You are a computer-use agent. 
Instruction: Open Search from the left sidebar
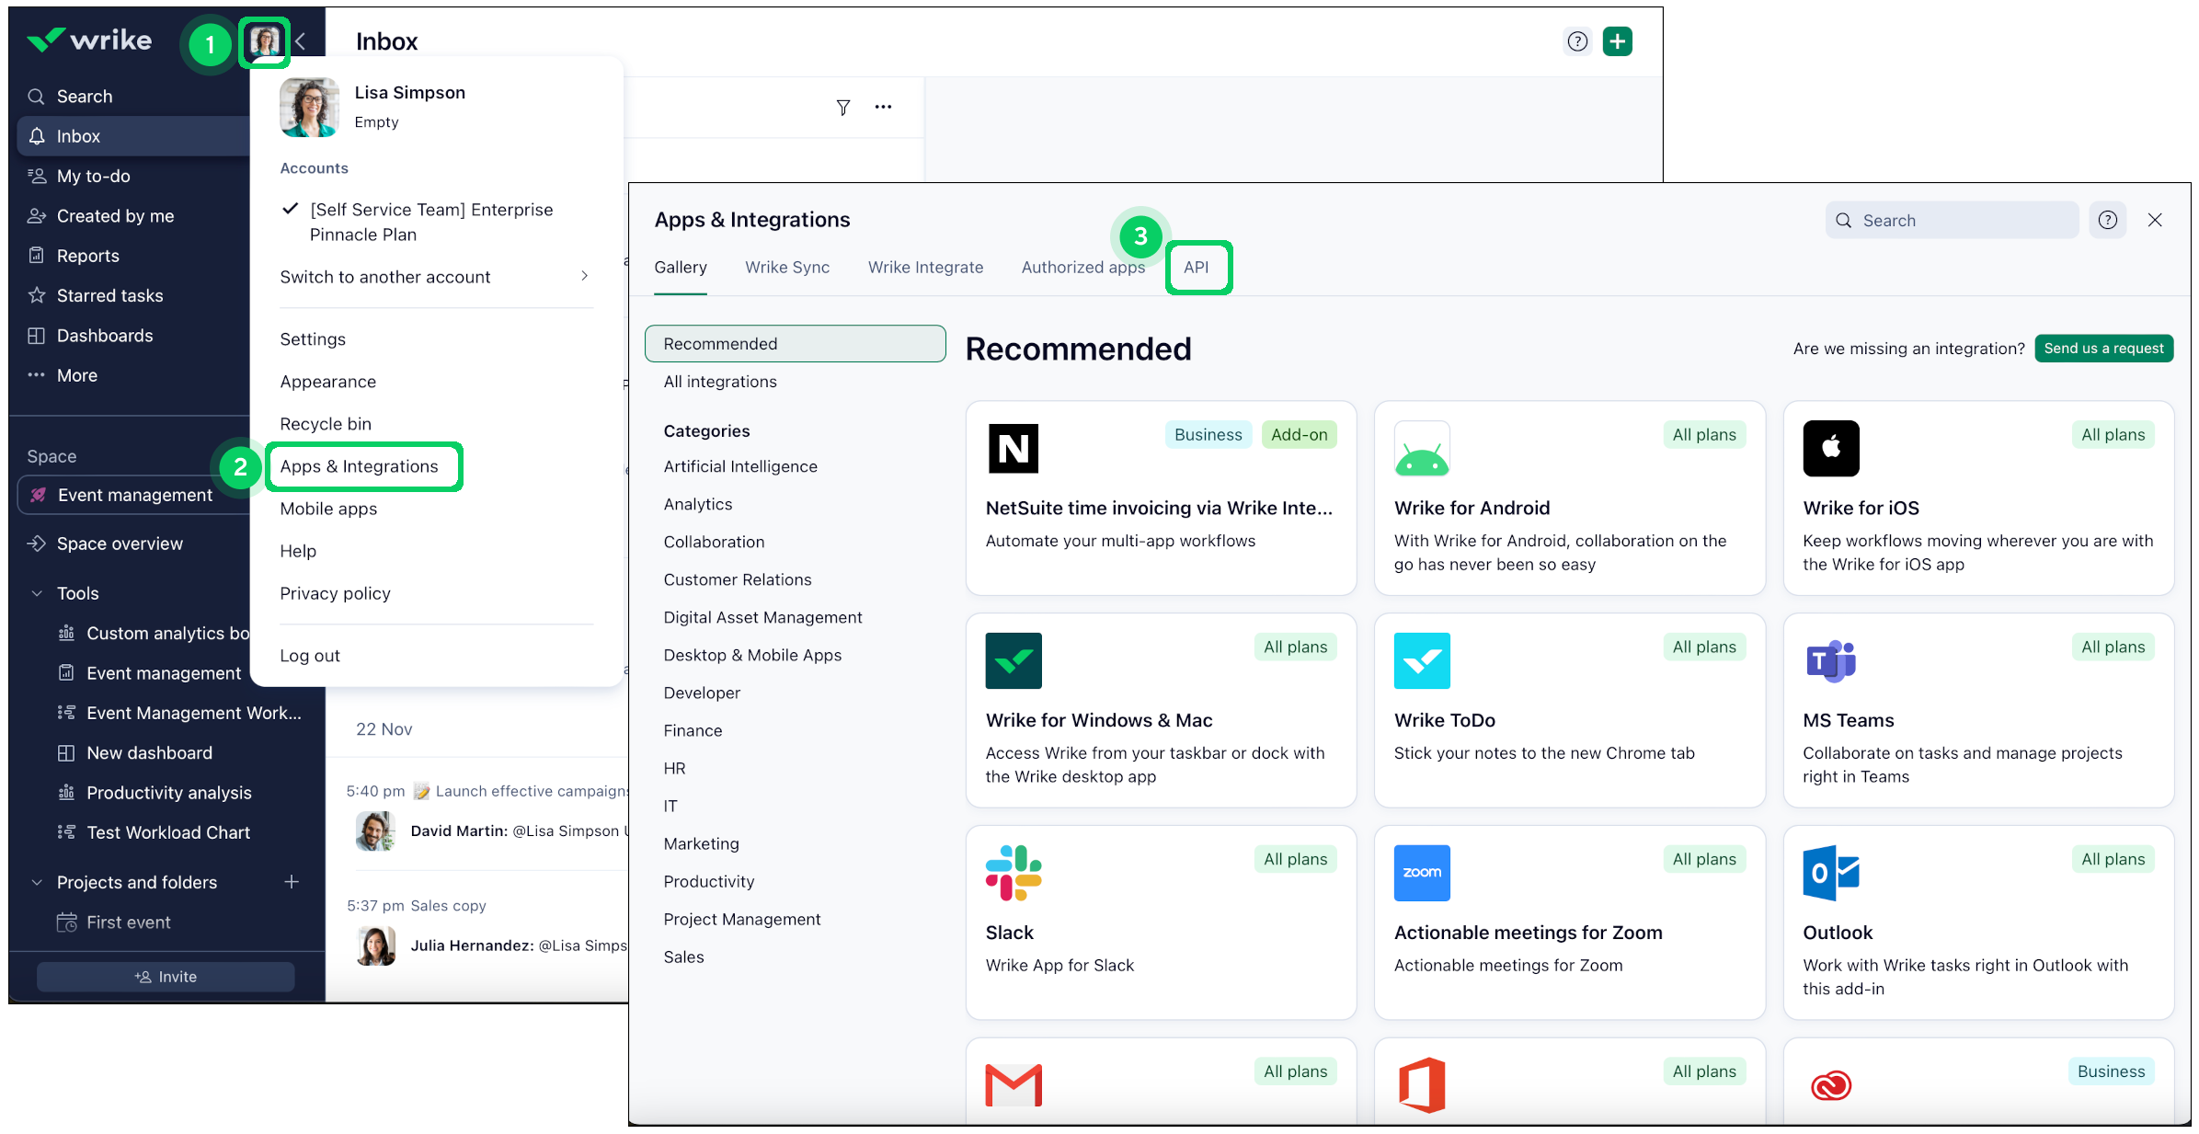pyautogui.click(x=84, y=96)
